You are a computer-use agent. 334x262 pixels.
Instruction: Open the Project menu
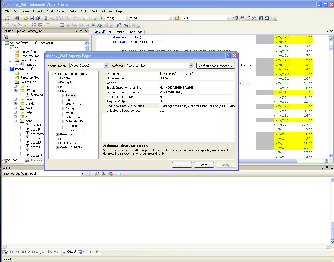tap(38, 11)
